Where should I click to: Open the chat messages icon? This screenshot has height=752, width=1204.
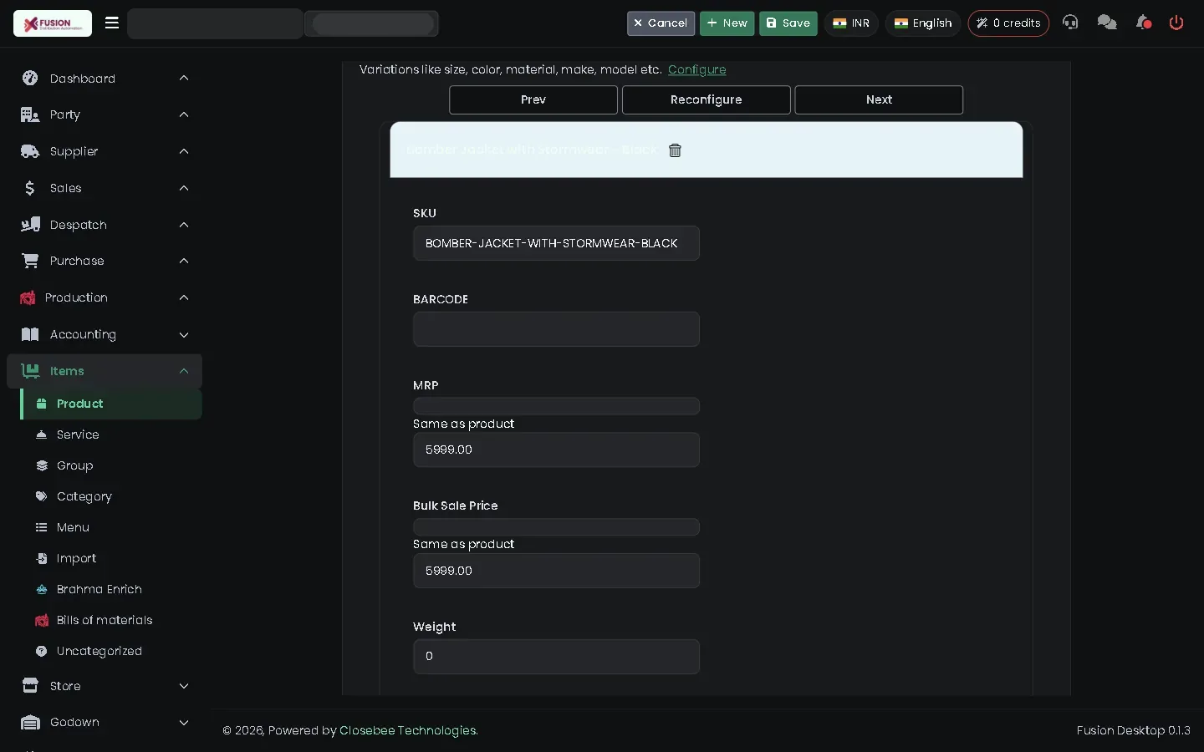coord(1107,23)
